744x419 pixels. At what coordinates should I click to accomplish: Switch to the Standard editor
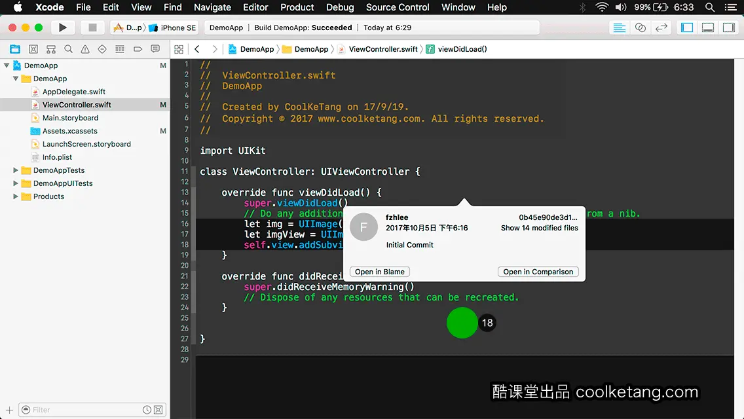click(619, 27)
